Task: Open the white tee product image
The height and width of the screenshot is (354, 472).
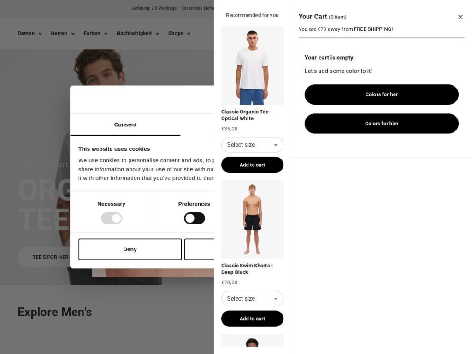Action: (x=252, y=65)
